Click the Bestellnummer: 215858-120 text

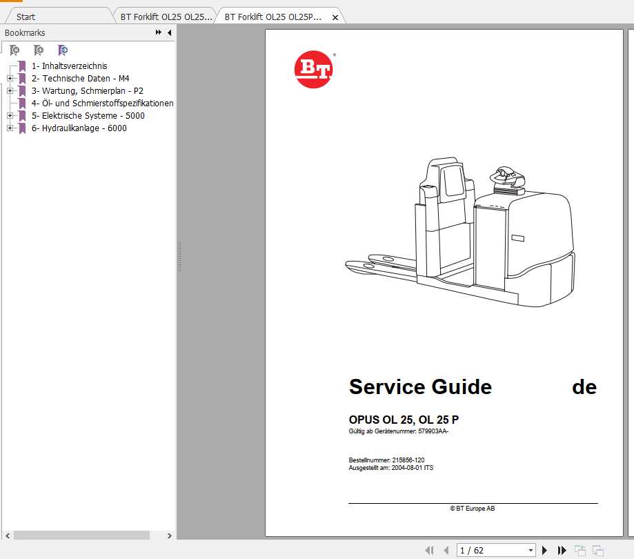[386, 460]
